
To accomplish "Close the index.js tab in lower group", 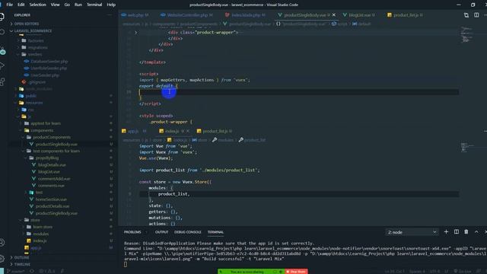I will tap(188, 131).
